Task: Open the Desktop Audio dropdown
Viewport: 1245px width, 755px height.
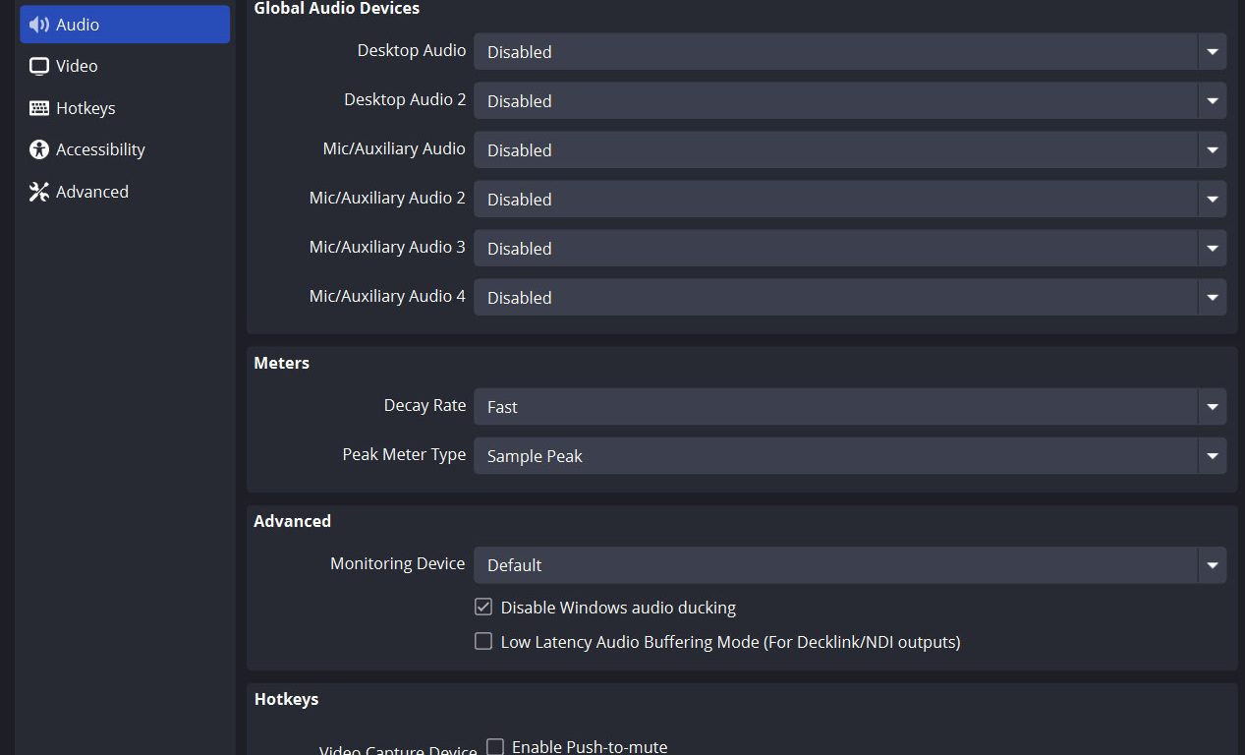Action: [x=849, y=52]
